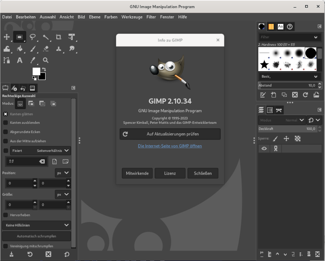Screen dimensions: 325x261
Task: Create a new brush icon
Action: [273, 95]
